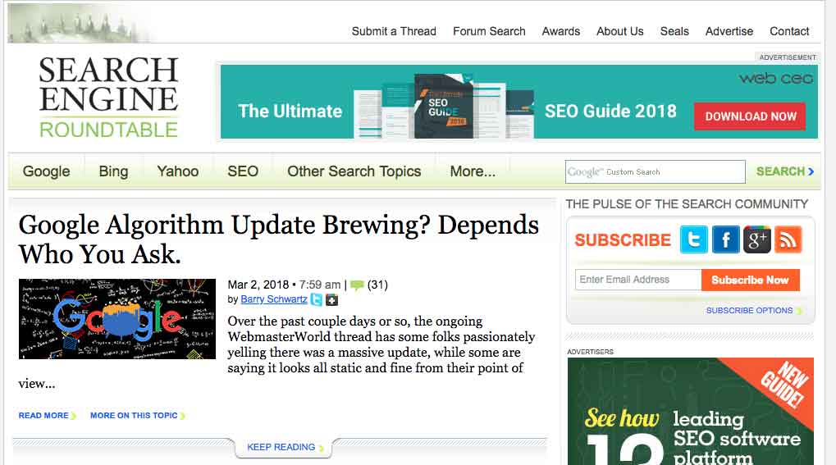Image resolution: width=836 pixels, height=465 pixels.
Task: Click the green comments bubble icon
Action: pyautogui.click(x=357, y=285)
